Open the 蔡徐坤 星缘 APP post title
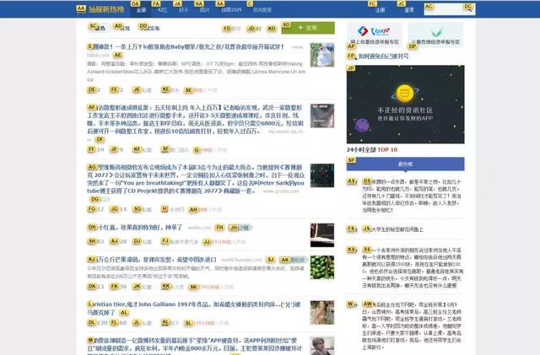Image resolution: width=540 pixels, height=355 pixels. pos(195,346)
